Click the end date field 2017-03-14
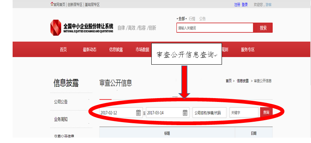The height and width of the screenshot is (143, 311). (167, 113)
